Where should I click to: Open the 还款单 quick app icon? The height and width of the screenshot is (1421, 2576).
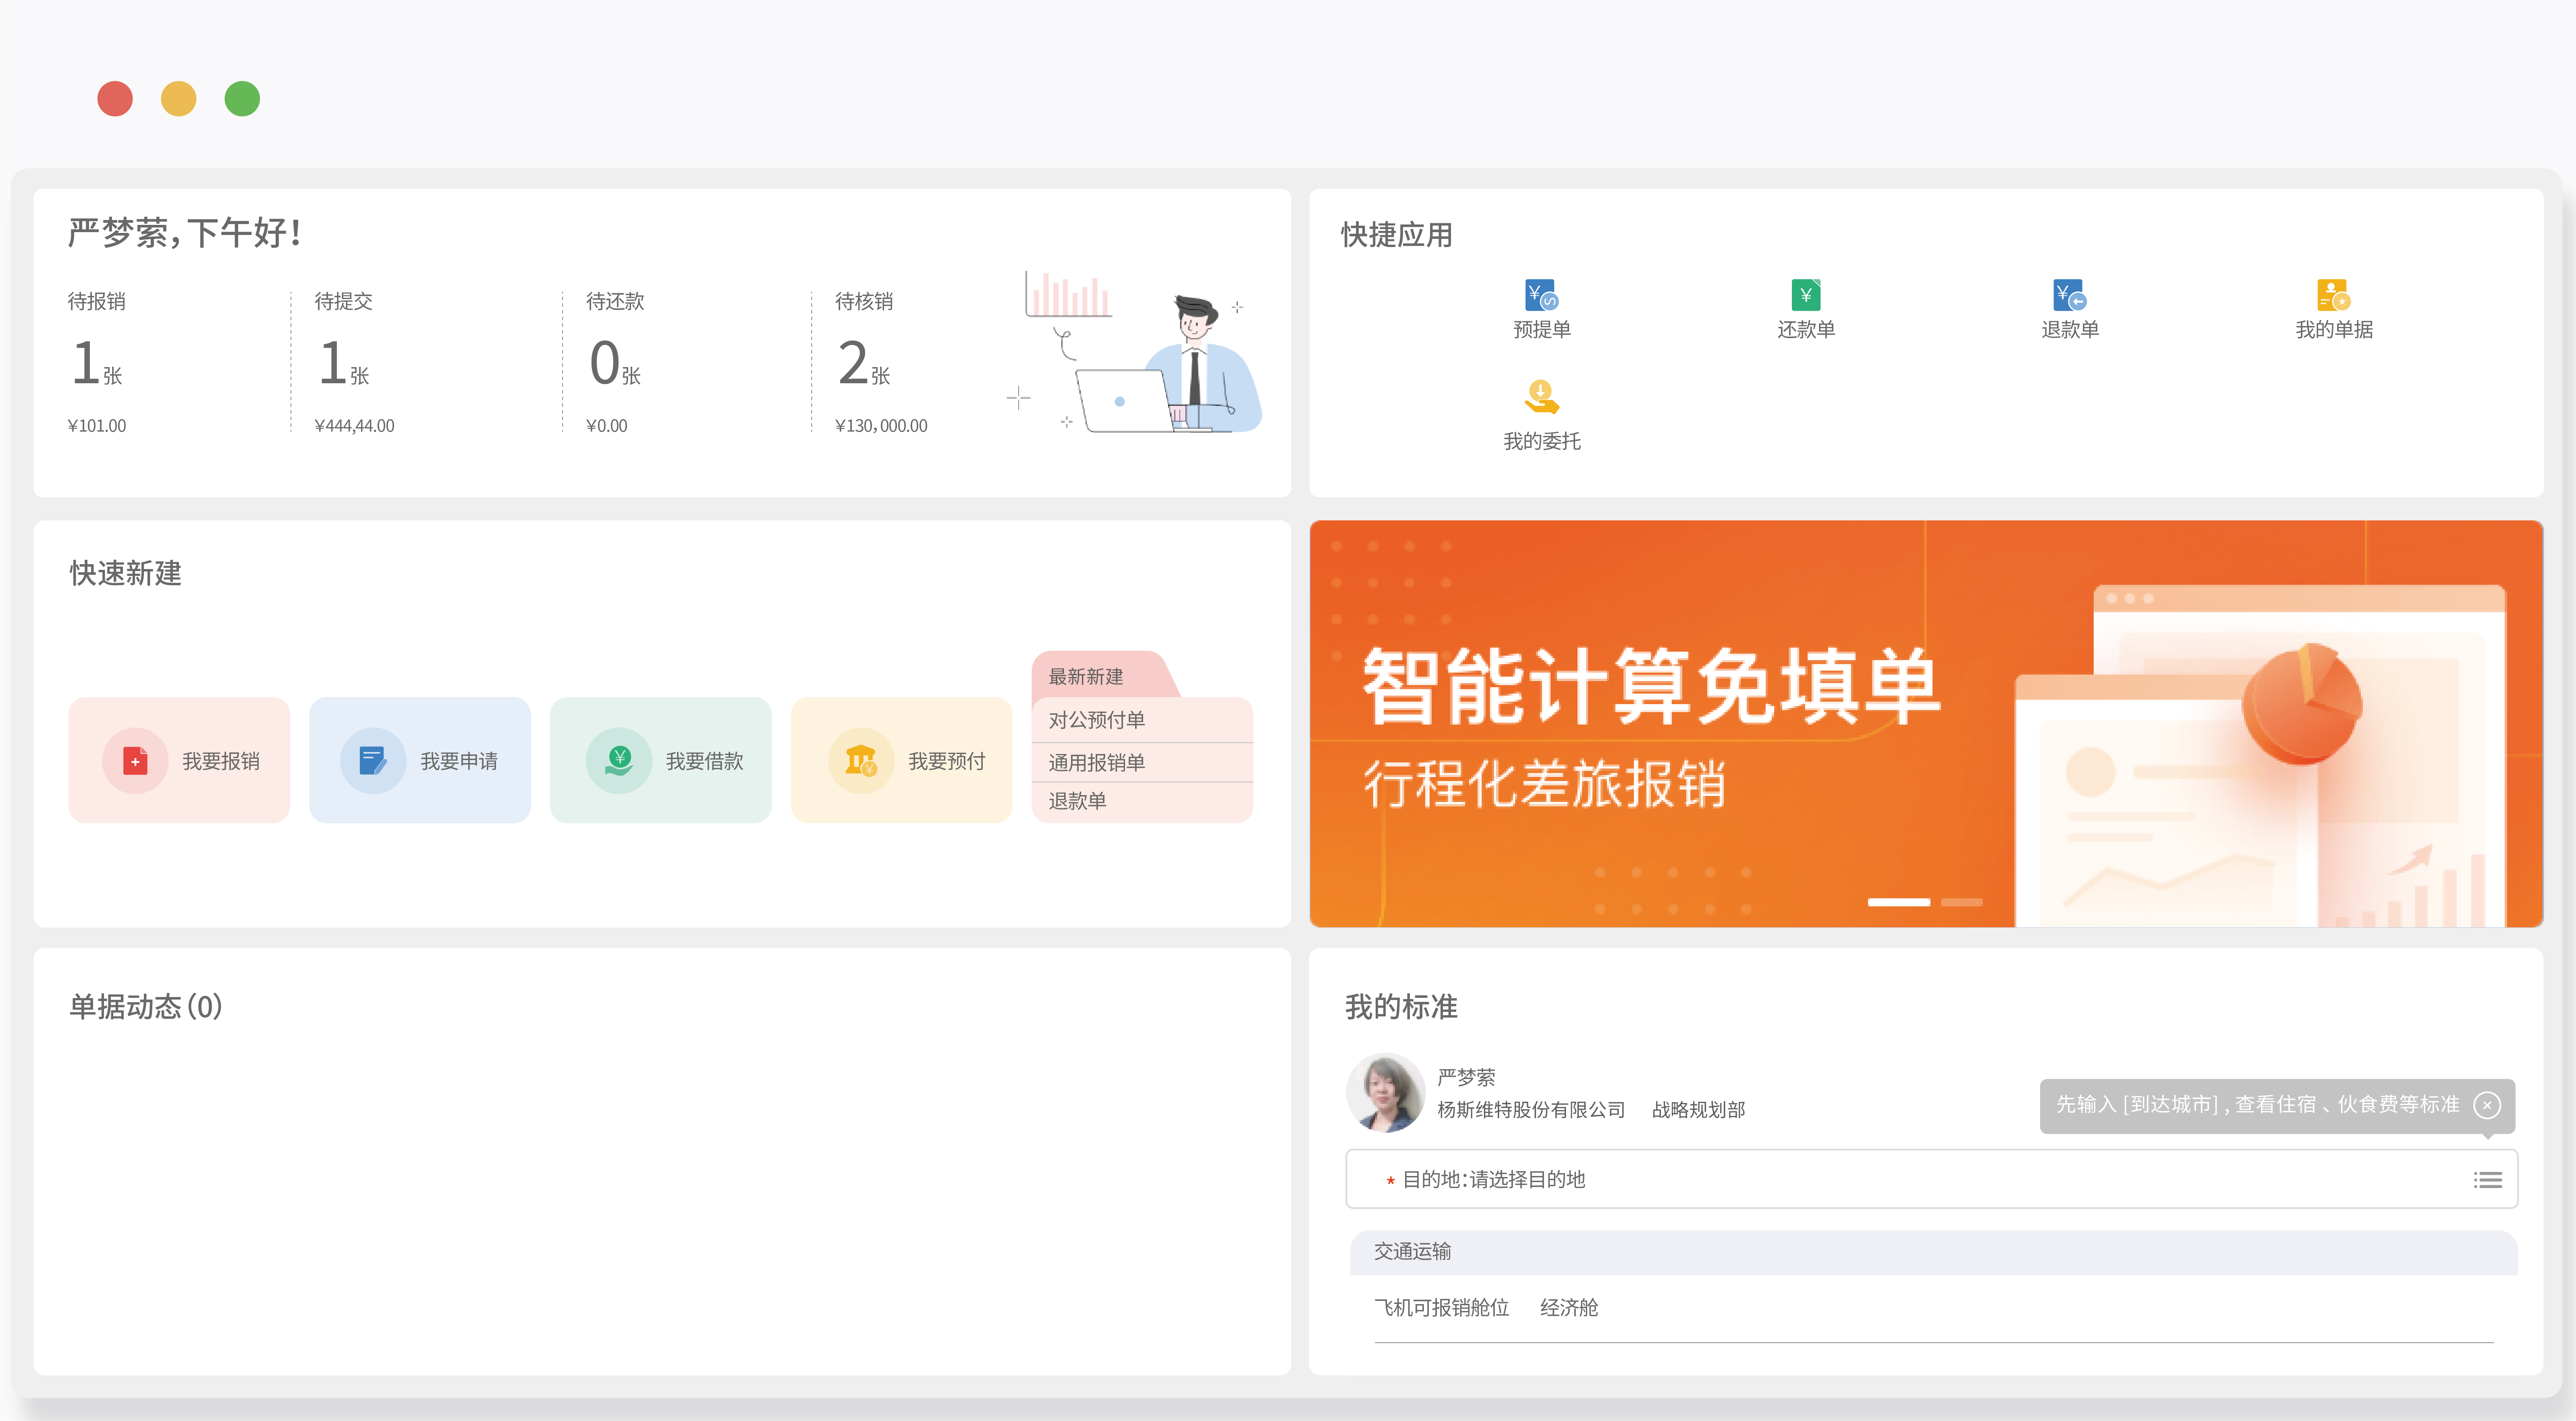[1805, 295]
